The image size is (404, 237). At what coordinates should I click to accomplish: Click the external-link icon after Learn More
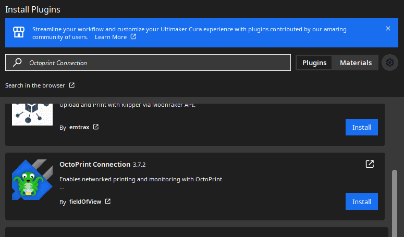pos(133,36)
